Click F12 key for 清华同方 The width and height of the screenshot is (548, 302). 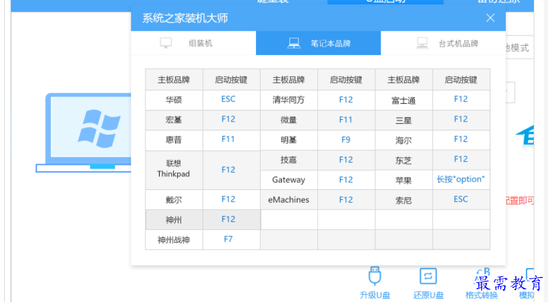pos(346,100)
